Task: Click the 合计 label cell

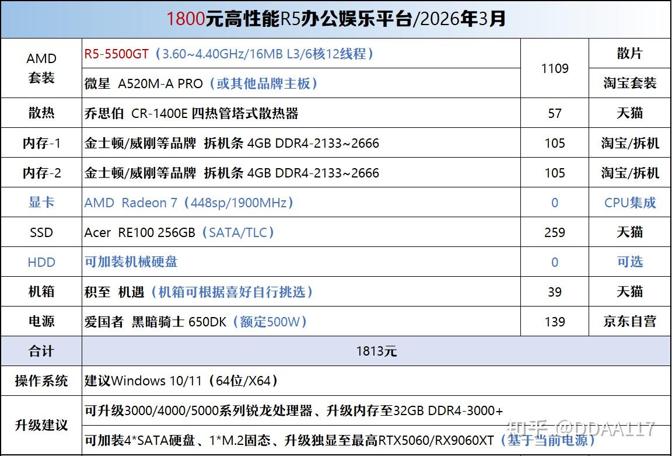Action: [41, 351]
